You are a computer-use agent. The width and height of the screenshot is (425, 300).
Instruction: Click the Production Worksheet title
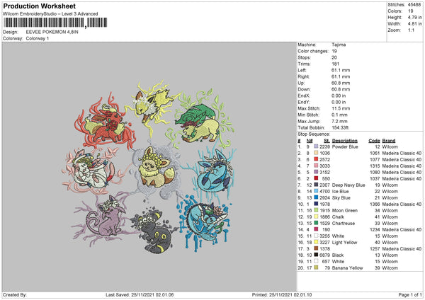39,6
